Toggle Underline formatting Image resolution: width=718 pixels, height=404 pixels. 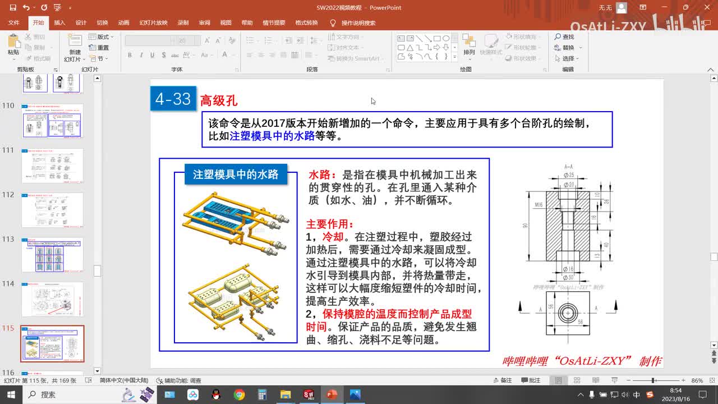(x=152, y=55)
